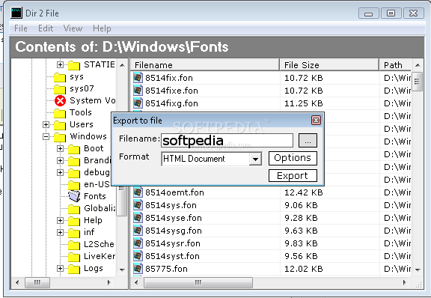Screen dimensions: 431x298
Task: Click the Windows folder icon
Action: pos(60,137)
